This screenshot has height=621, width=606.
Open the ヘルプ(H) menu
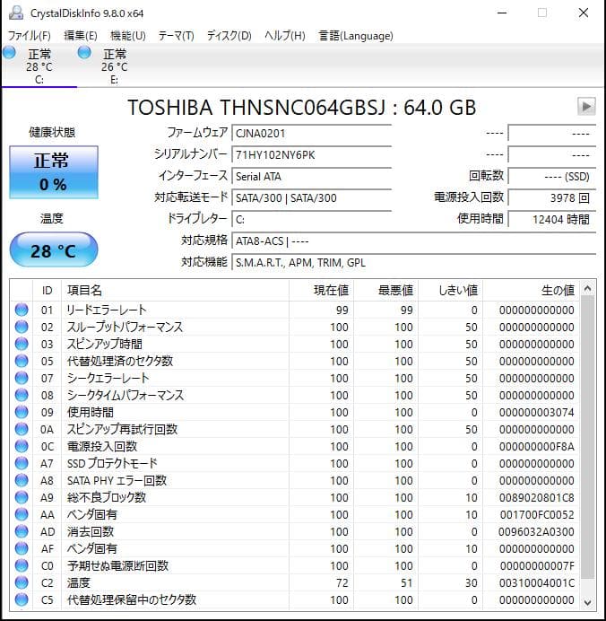285,36
